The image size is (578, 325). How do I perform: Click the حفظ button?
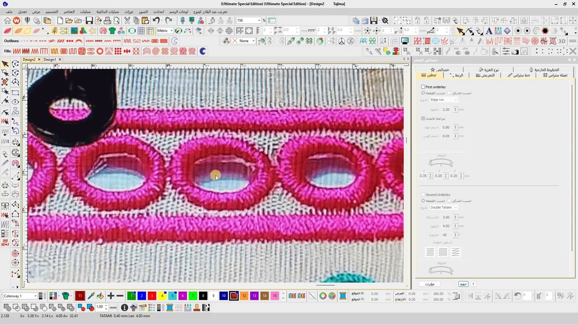463,284
